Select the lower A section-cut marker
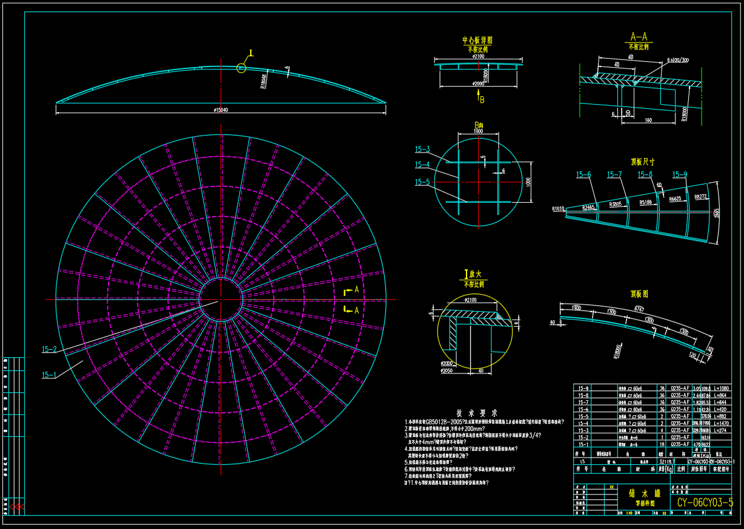This screenshot has width=744, height=529. coord(351,310)
